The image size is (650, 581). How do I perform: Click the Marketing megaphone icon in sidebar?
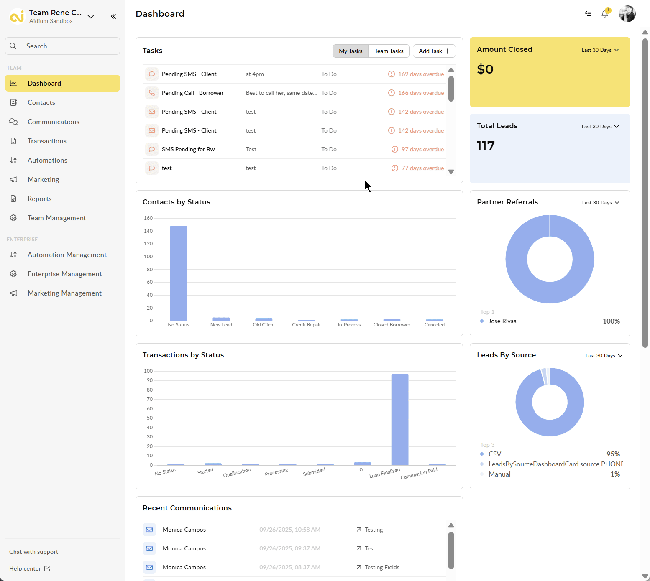click(x=13, y=179)
